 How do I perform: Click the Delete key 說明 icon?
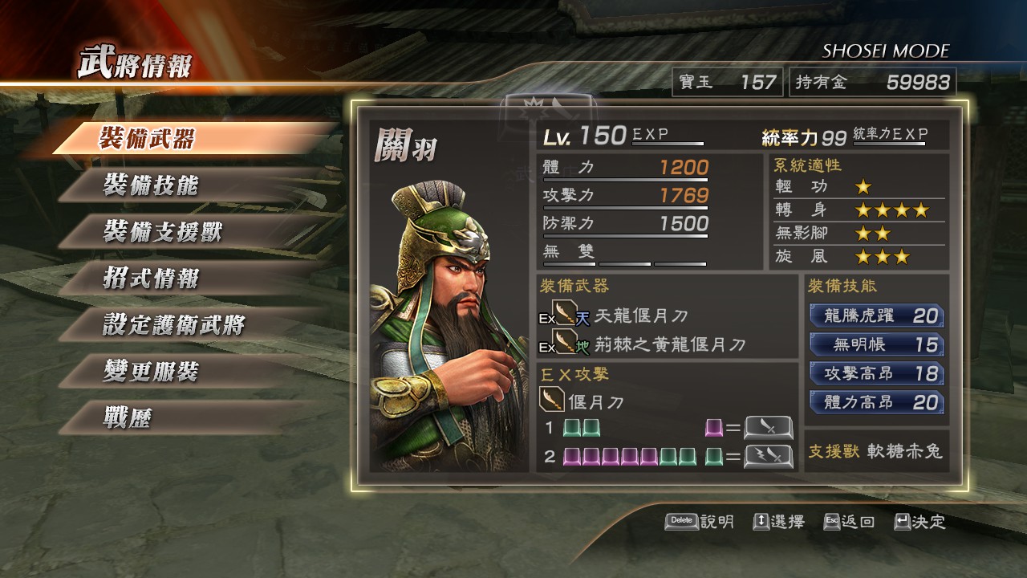pyautogui.click(x=681, y=522)
